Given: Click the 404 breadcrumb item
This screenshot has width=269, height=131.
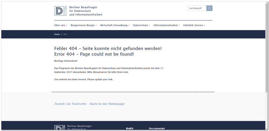Looking at the screenshot, I should pyautogui.click(x=65, y=34).
